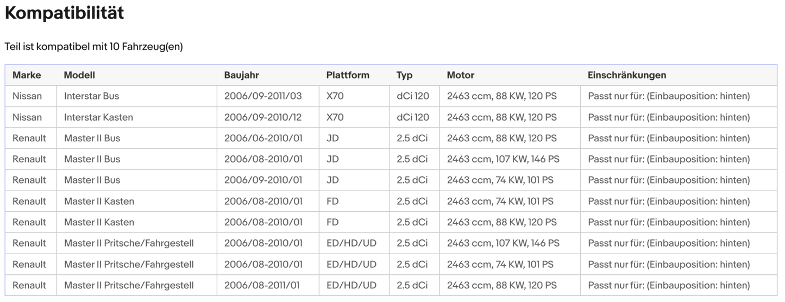Click the Marke column header
The width and height of the screenshot is (785, 302).
pyautogui.click(x=27, y=75)
